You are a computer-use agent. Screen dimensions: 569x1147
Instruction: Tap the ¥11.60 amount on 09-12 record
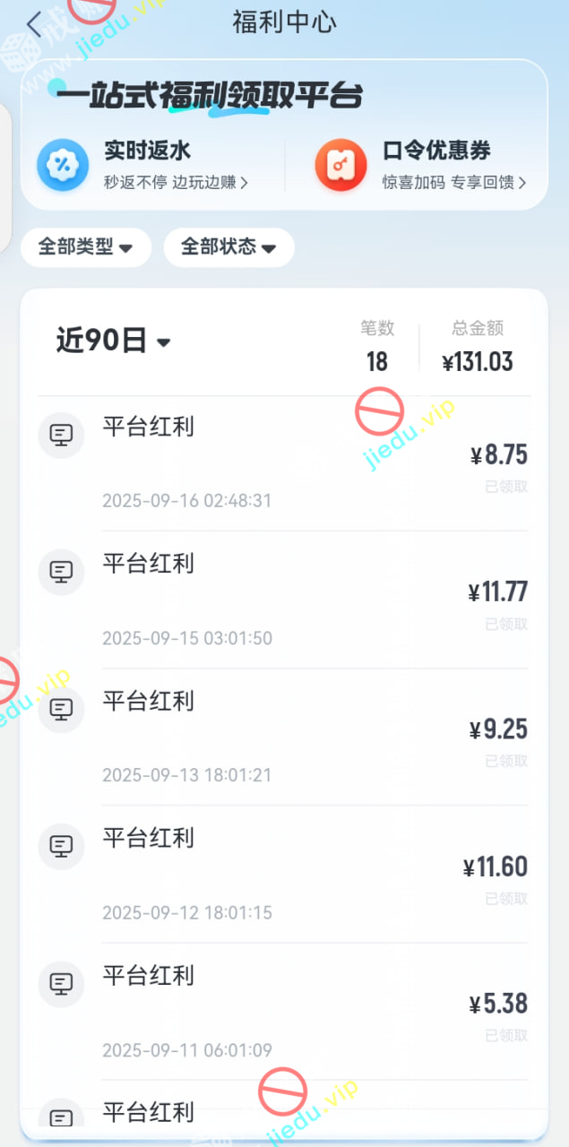(496, 867)
